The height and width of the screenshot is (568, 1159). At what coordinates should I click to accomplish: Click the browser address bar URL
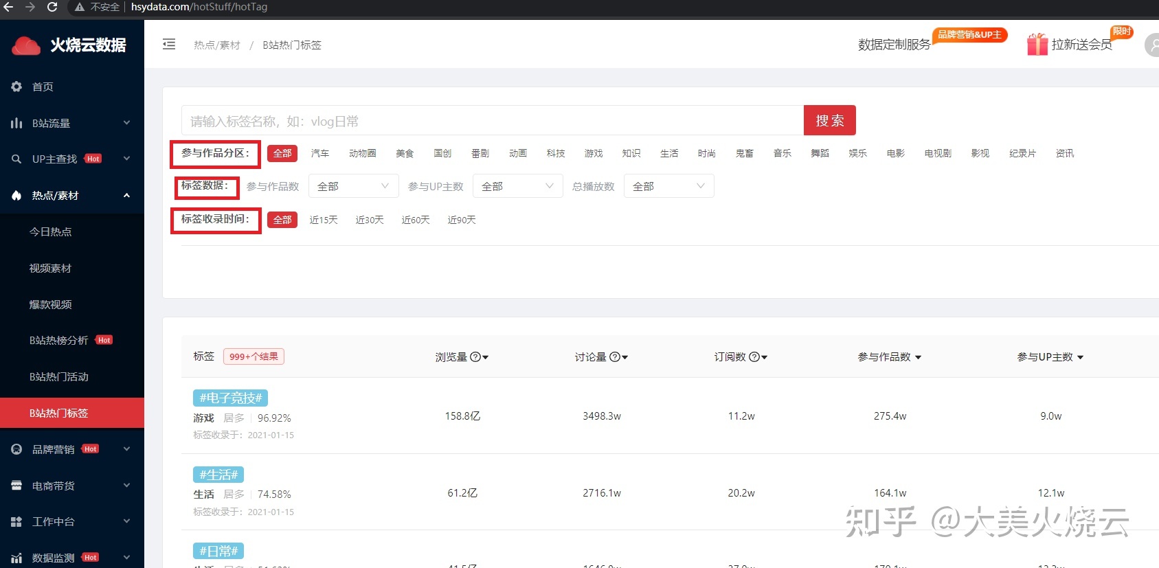click(199, 7)
